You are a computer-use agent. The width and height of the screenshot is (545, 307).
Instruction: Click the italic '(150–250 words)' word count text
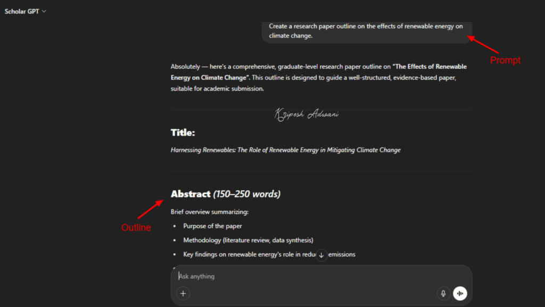coord(247,194)
